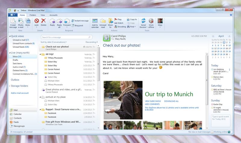241x143 pixels.
Task: Switch to the Folders ribbon tab
Action: pyautogui.click(x=33, y=15)
